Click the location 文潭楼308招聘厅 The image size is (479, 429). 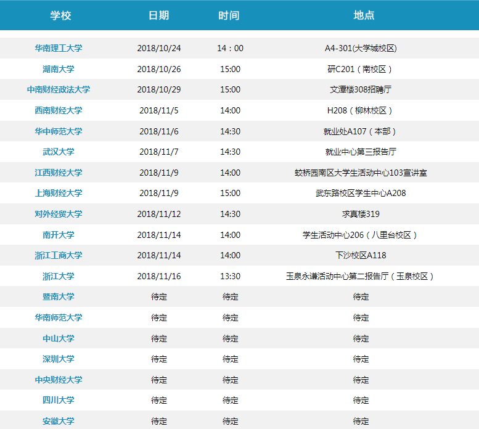coord(361,89)
